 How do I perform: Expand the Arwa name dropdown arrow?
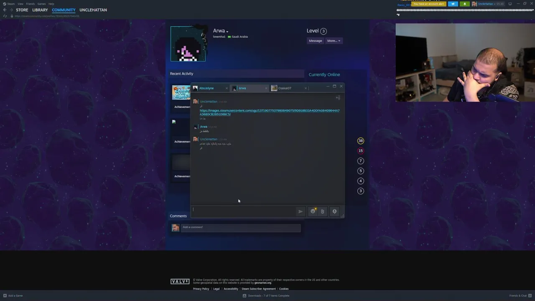[227, 31]
